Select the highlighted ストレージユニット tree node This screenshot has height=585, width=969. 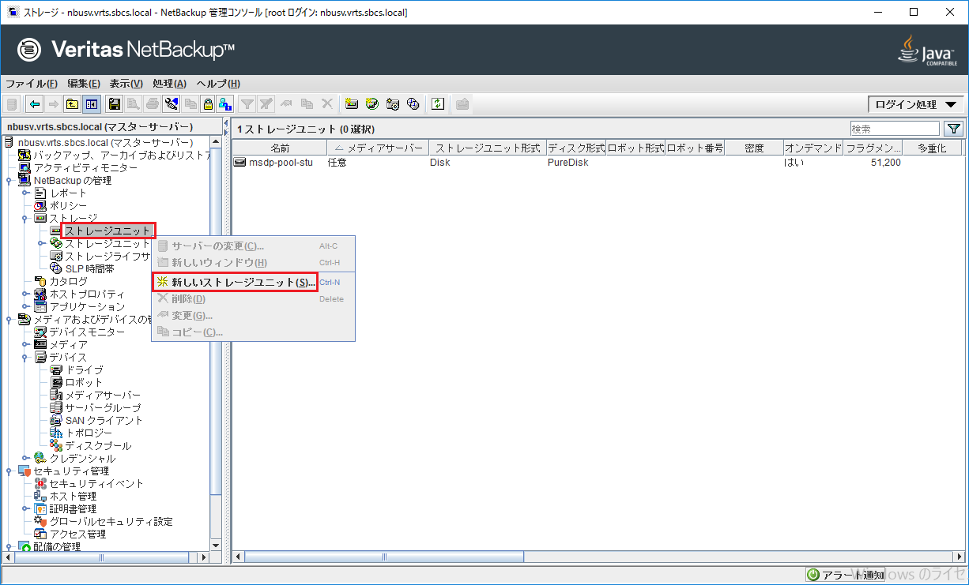pyautogui.click(x=107, y=231)
